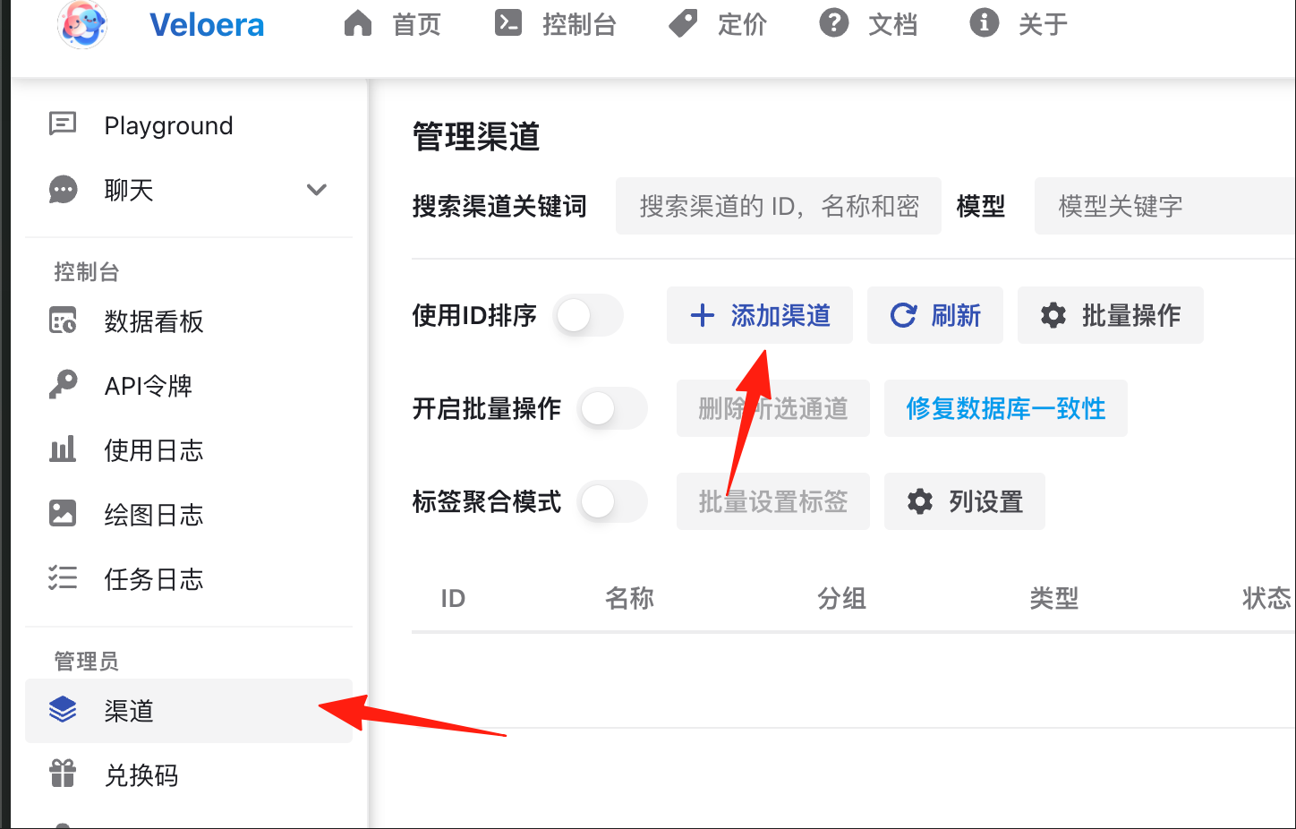The image size is (1296, 829).
Task: Open 控制台 from top navigation
Action: click(579, 24)
